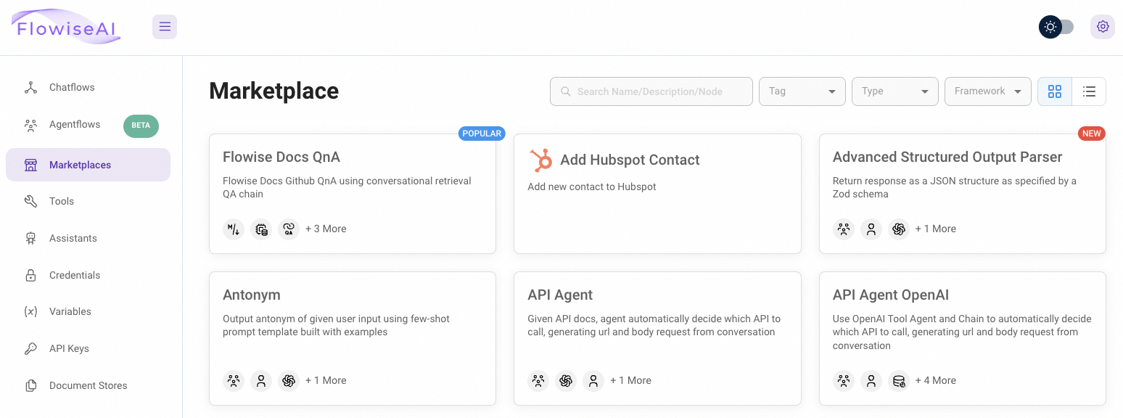Open Credentials in the sidebar
The image size is (1123, 418).
click(88, 275)
